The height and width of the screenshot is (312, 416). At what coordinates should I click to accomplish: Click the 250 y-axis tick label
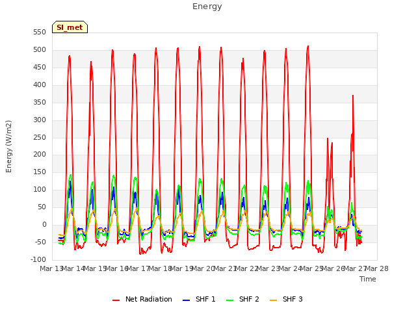point(40,137)
